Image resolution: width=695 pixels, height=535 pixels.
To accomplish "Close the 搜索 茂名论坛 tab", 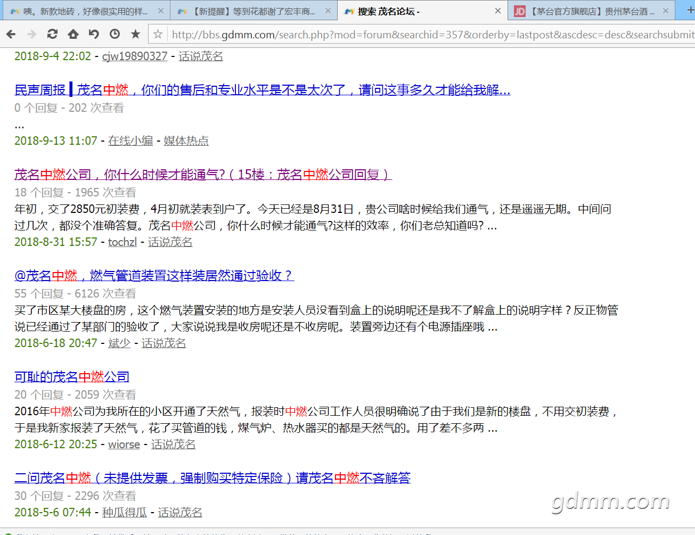I will click(498, 11).
